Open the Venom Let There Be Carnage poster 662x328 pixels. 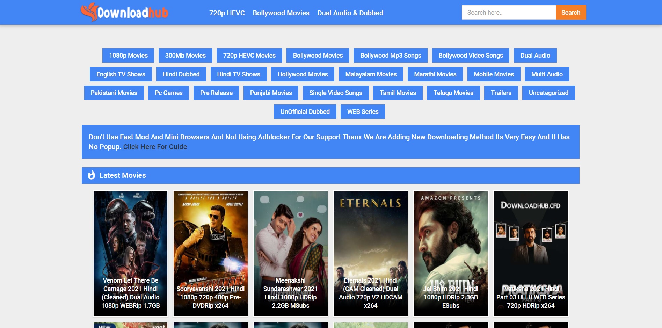(130, 253)
